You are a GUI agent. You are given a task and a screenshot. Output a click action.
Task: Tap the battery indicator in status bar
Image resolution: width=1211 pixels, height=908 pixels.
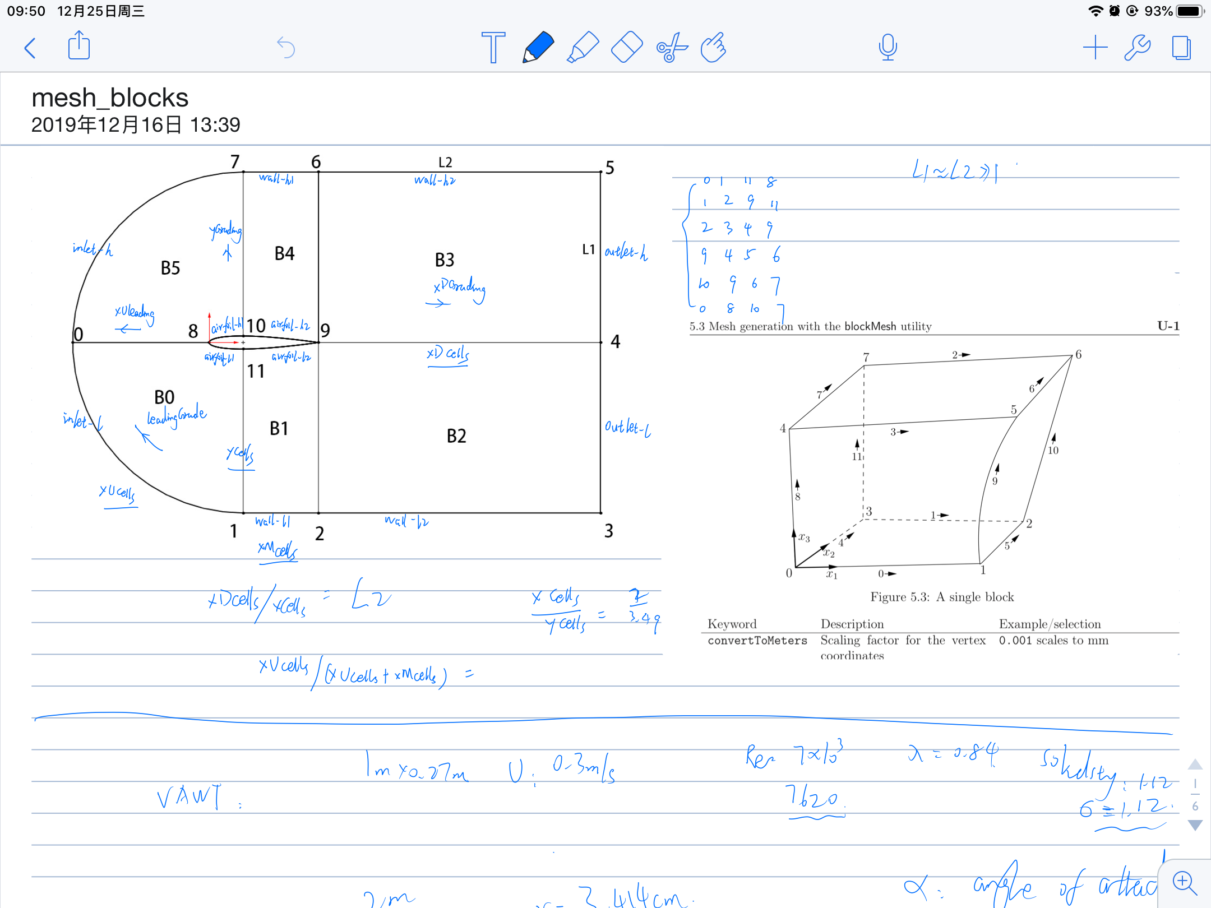tap(1190, 11)
